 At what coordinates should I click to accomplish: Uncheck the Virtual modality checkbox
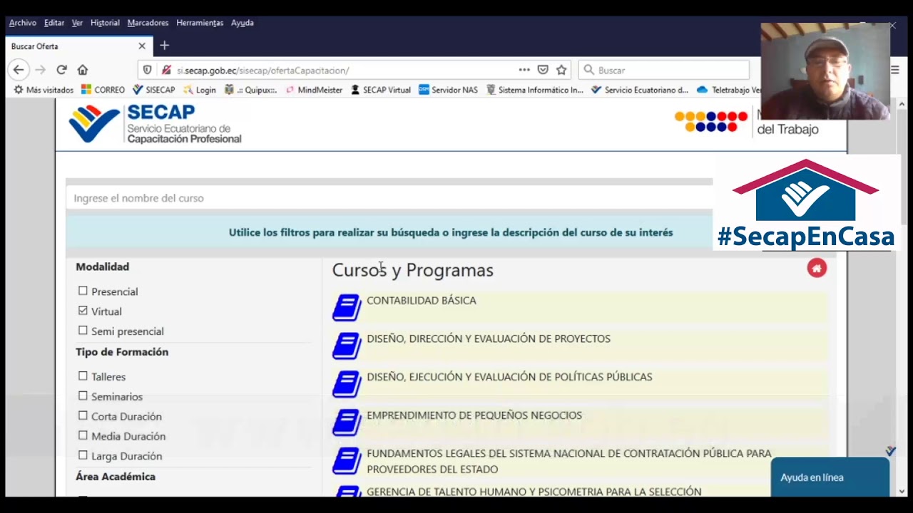(x=83, y=311)
